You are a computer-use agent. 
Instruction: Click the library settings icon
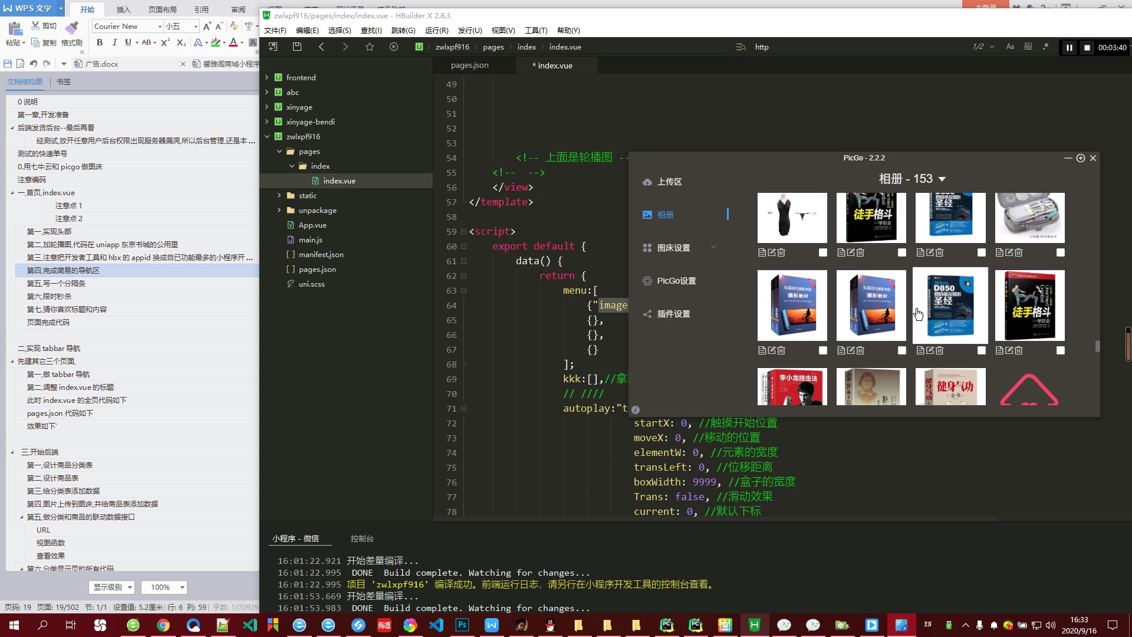(647, 248)
